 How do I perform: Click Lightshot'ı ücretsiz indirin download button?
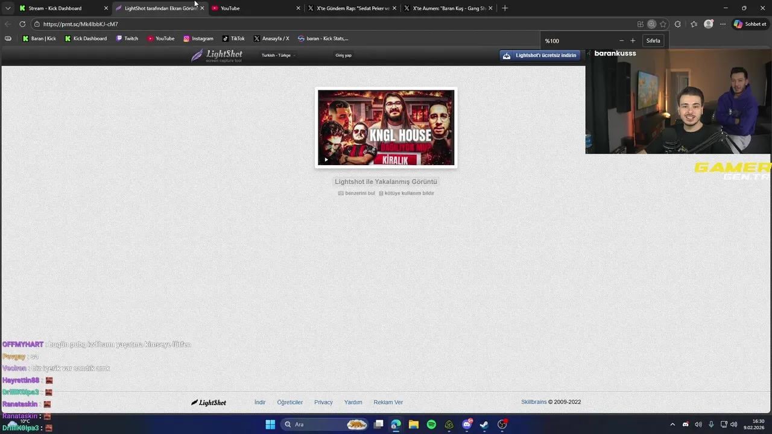click(x=540, y=55)
